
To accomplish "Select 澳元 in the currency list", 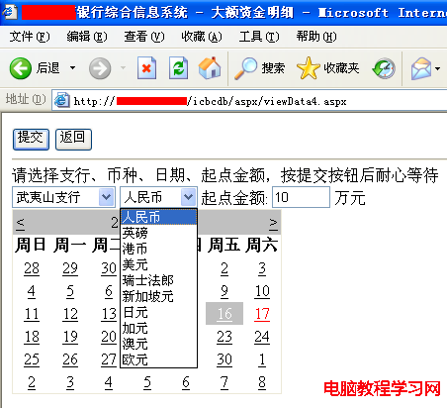I will pos(158,344).
